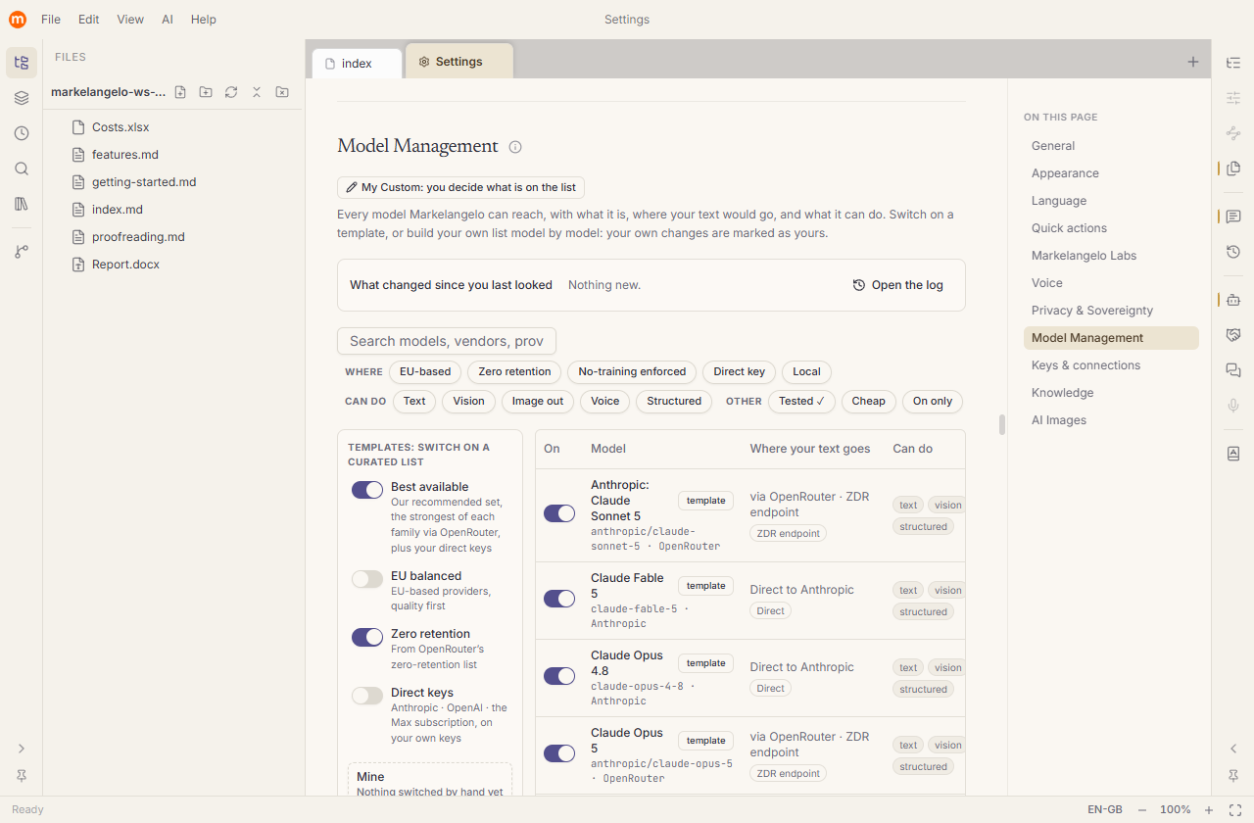Viewport: 1254px width, 823px height.
Task: Open proofreading.md in file tree
Action: coord(138,237)
